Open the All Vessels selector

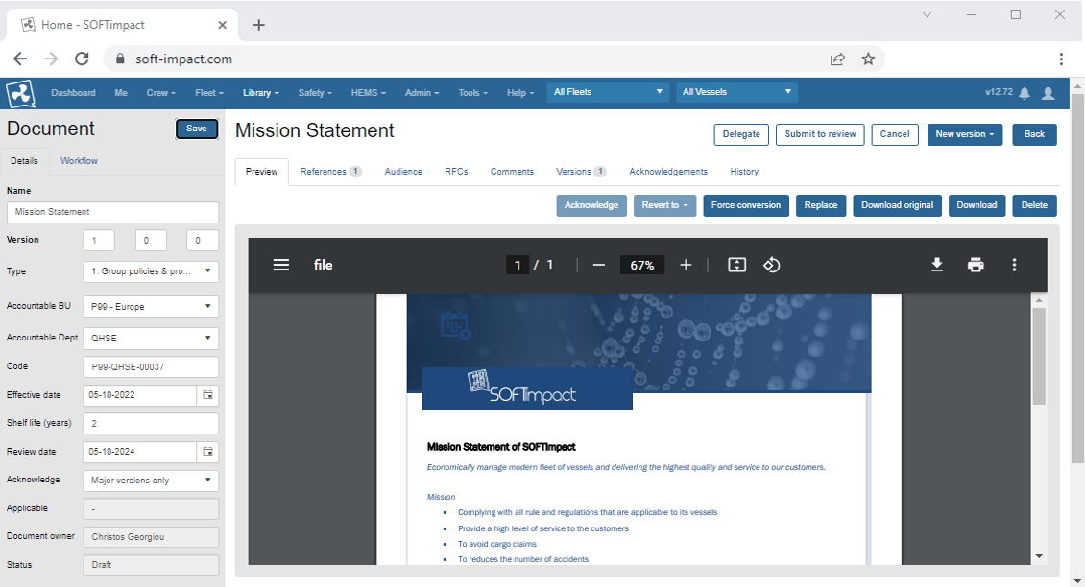[x=737, y=92]
